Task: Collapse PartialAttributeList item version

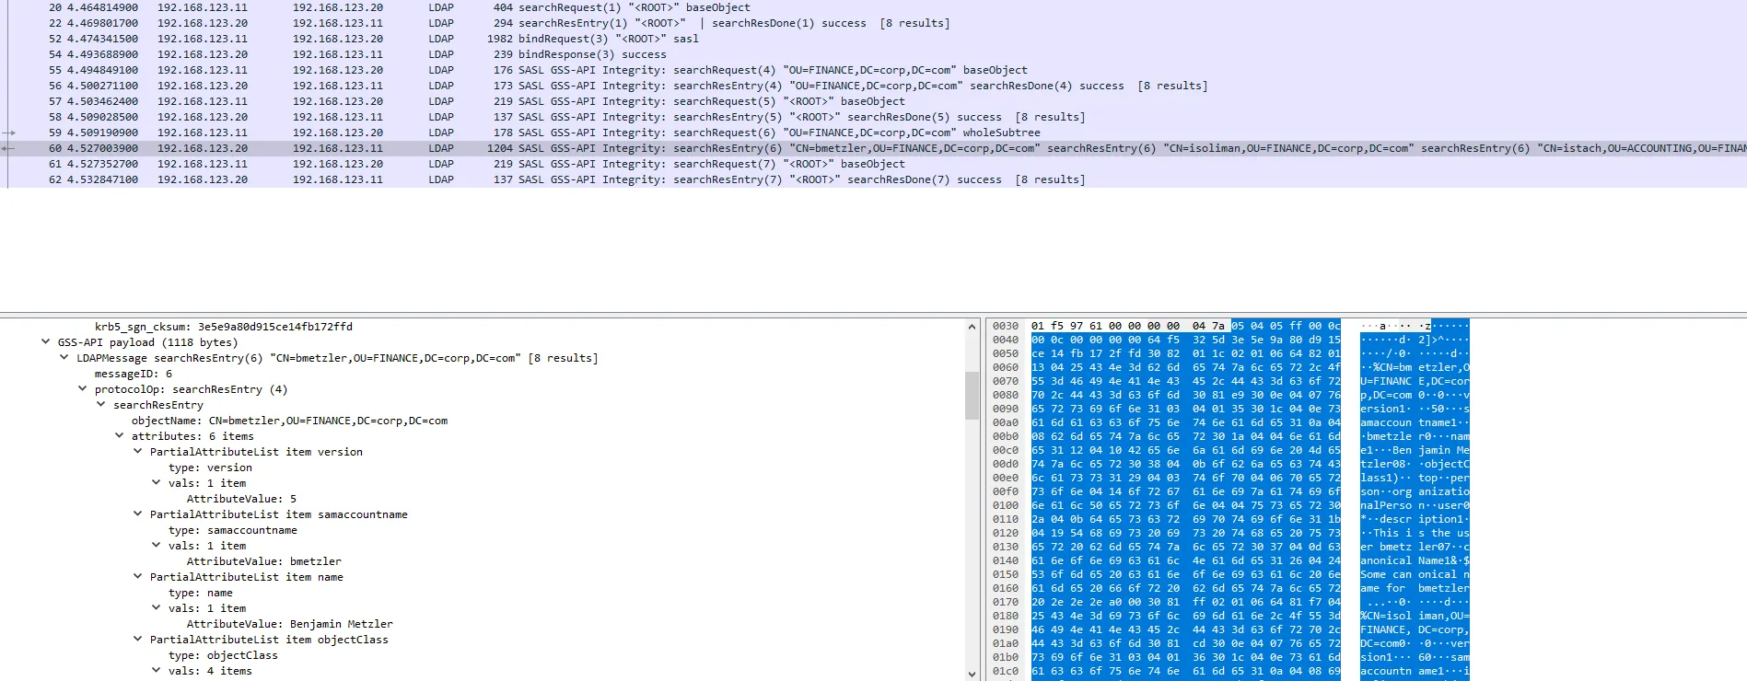Action: click(138, 452)
